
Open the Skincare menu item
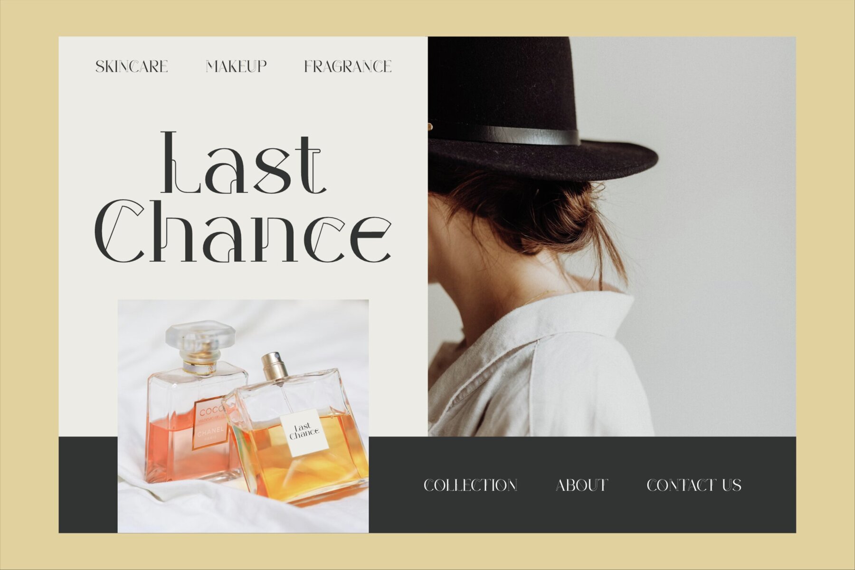pyautogui.click(x=132, y=66)
